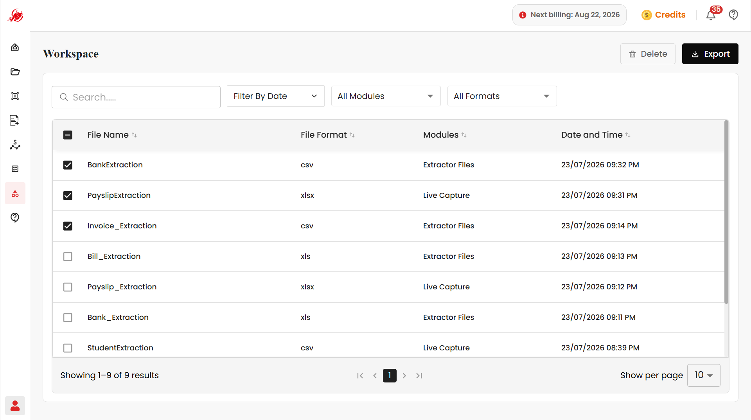
Task: Check the StudentExtraction row checkbox
Action: pyautogui.click(x=68, y=348)
